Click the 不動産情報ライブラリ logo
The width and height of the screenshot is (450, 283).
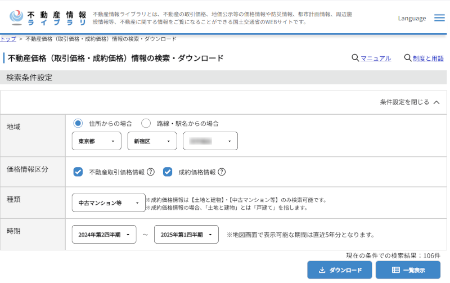48,18
